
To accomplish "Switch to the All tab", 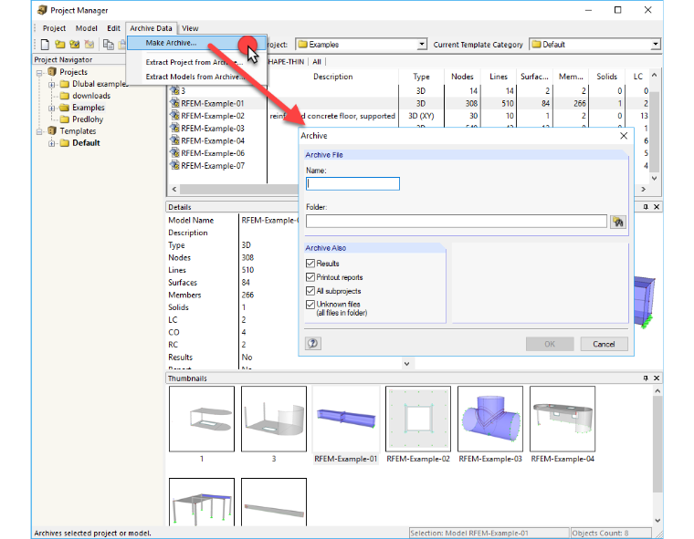I will point(317,62).
